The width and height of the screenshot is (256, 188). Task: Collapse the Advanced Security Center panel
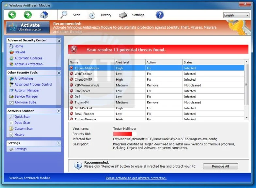point(59,40)
